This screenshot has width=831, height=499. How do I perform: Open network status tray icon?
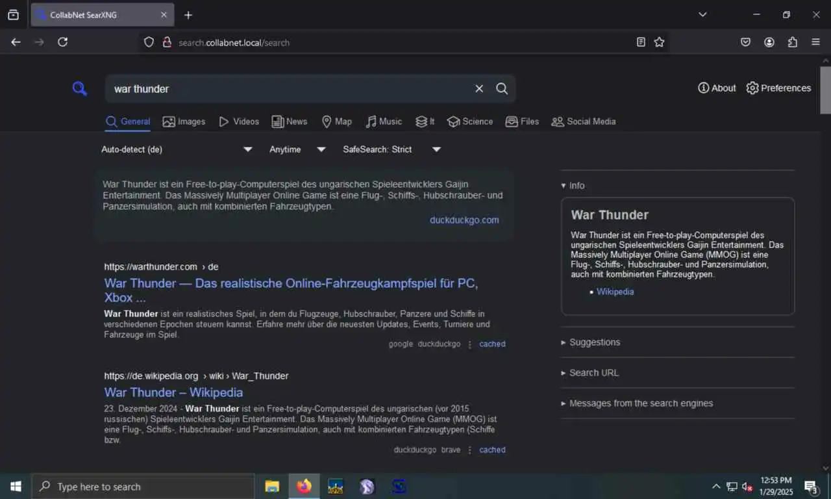tap(732, 486)
